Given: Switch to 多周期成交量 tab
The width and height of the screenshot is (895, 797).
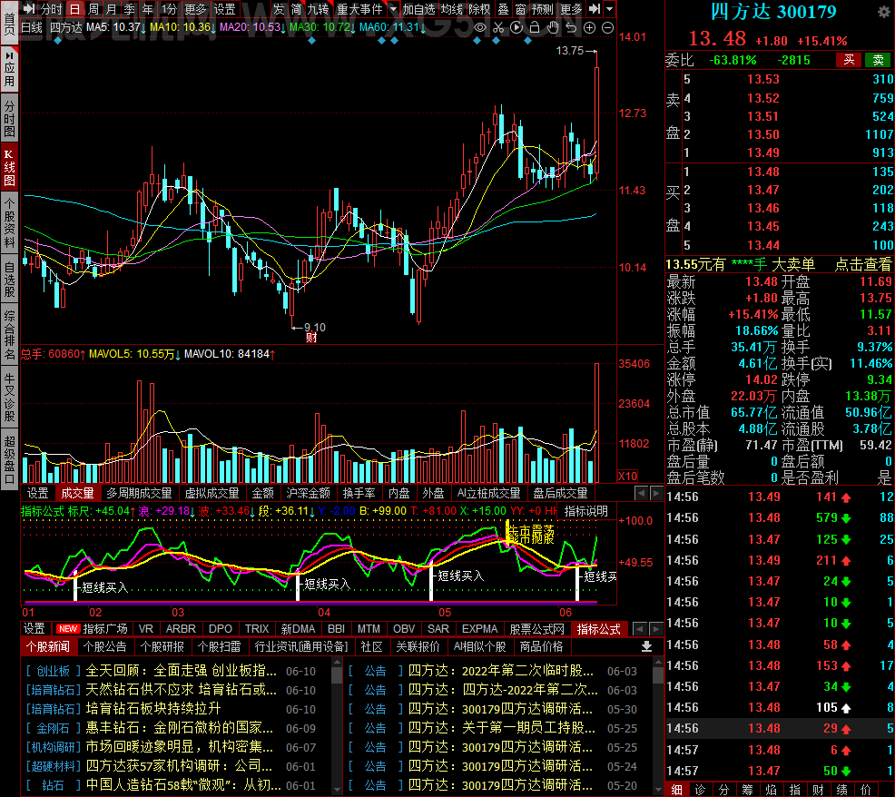Looking at the screenshot, I should [x=139, y=493].
